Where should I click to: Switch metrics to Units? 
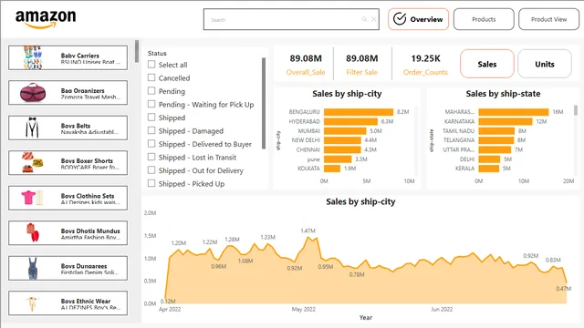click(545, 64)
